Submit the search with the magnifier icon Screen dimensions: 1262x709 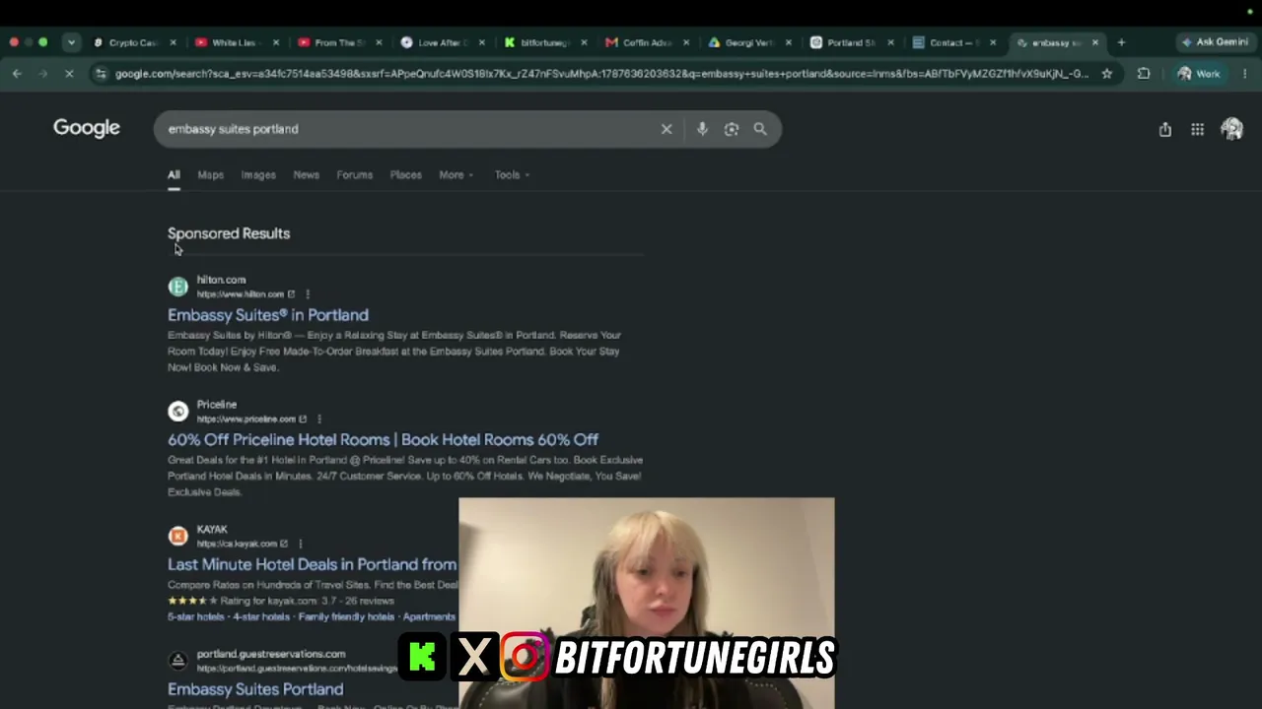tap(760, 129)
